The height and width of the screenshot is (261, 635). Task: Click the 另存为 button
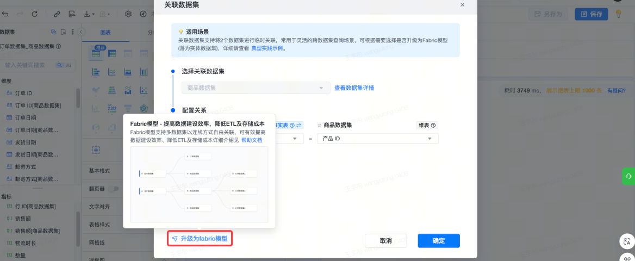[549, 14]
